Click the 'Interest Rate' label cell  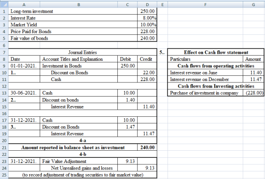[x=73, y=18]
